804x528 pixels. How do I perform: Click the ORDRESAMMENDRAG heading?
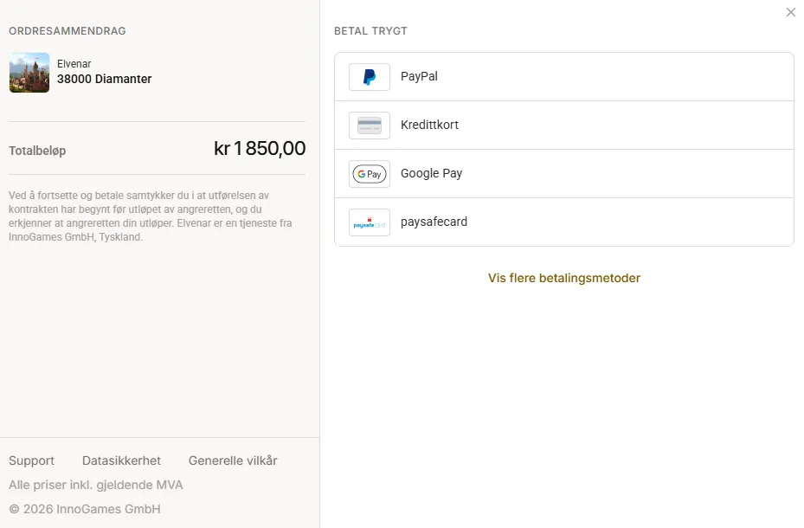point(68,31)
